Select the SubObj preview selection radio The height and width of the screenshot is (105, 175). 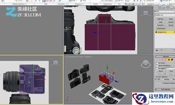click(x=163, y=79)
